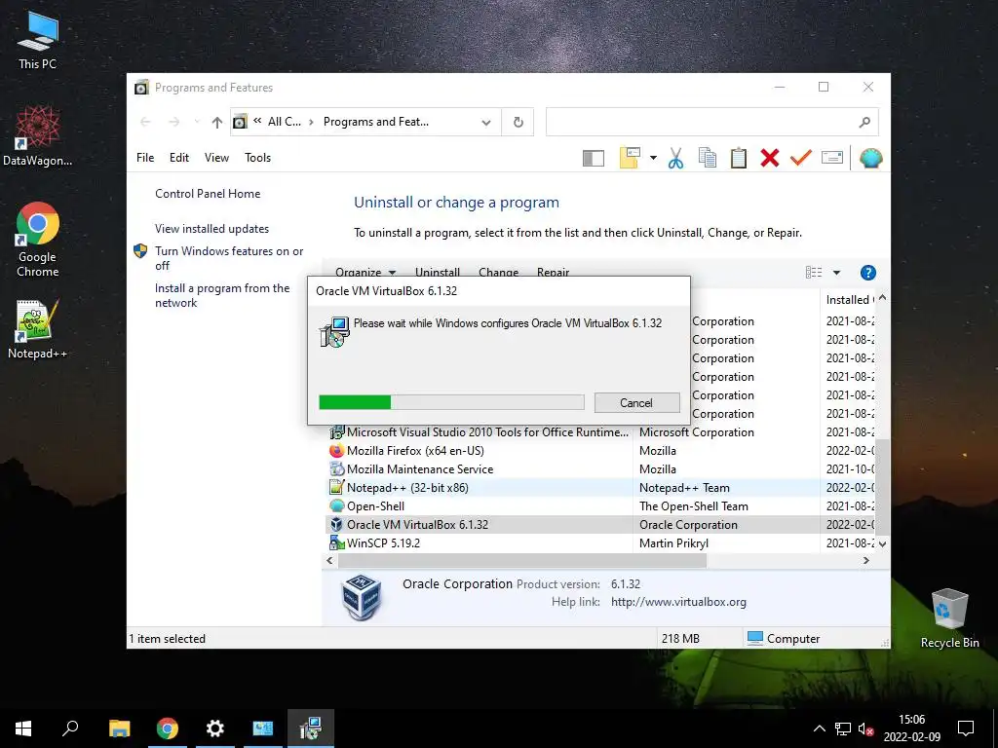998x748 pixels.
Task: Click Turn Windows features on or off
Action: 229,258
